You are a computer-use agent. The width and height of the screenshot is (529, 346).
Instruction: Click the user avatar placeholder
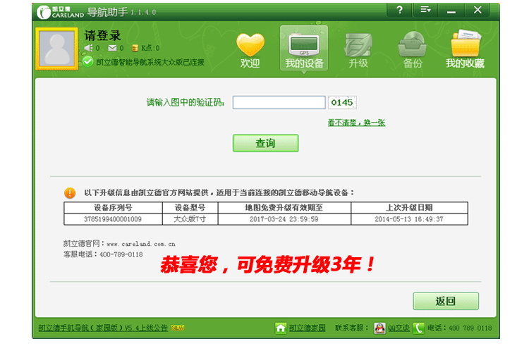point(56,49)
